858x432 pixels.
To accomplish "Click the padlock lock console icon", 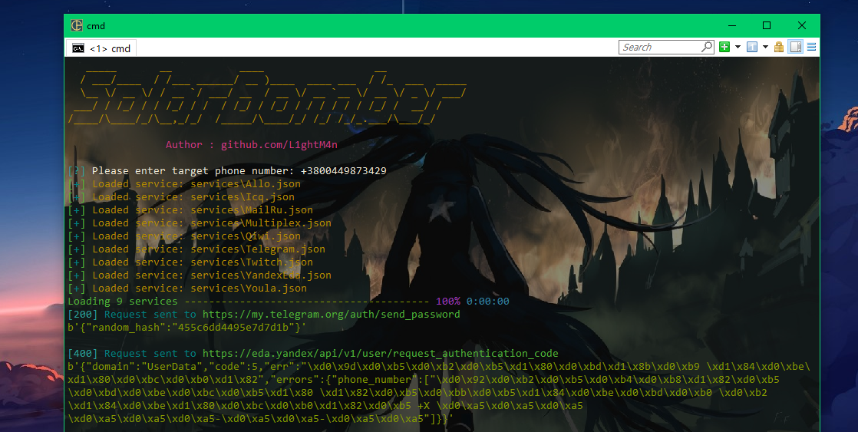I will tap(779, 47).
